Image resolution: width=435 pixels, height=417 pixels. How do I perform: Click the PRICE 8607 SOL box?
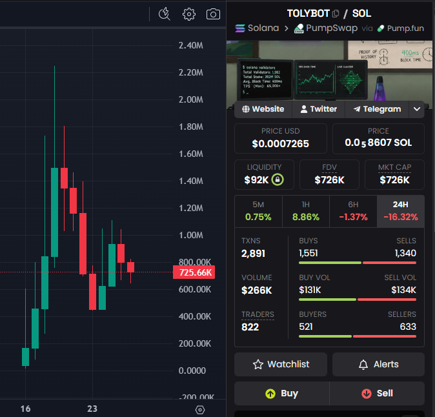378,138
